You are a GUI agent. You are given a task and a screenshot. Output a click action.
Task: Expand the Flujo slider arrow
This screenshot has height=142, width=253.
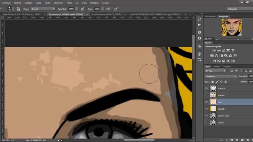coord(102,9)
